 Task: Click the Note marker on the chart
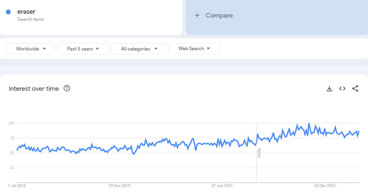pos(259,153)
